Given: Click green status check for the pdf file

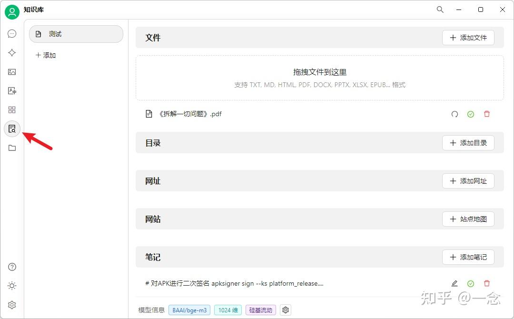Looking at the screenshot, I should (x=471, y=114).
